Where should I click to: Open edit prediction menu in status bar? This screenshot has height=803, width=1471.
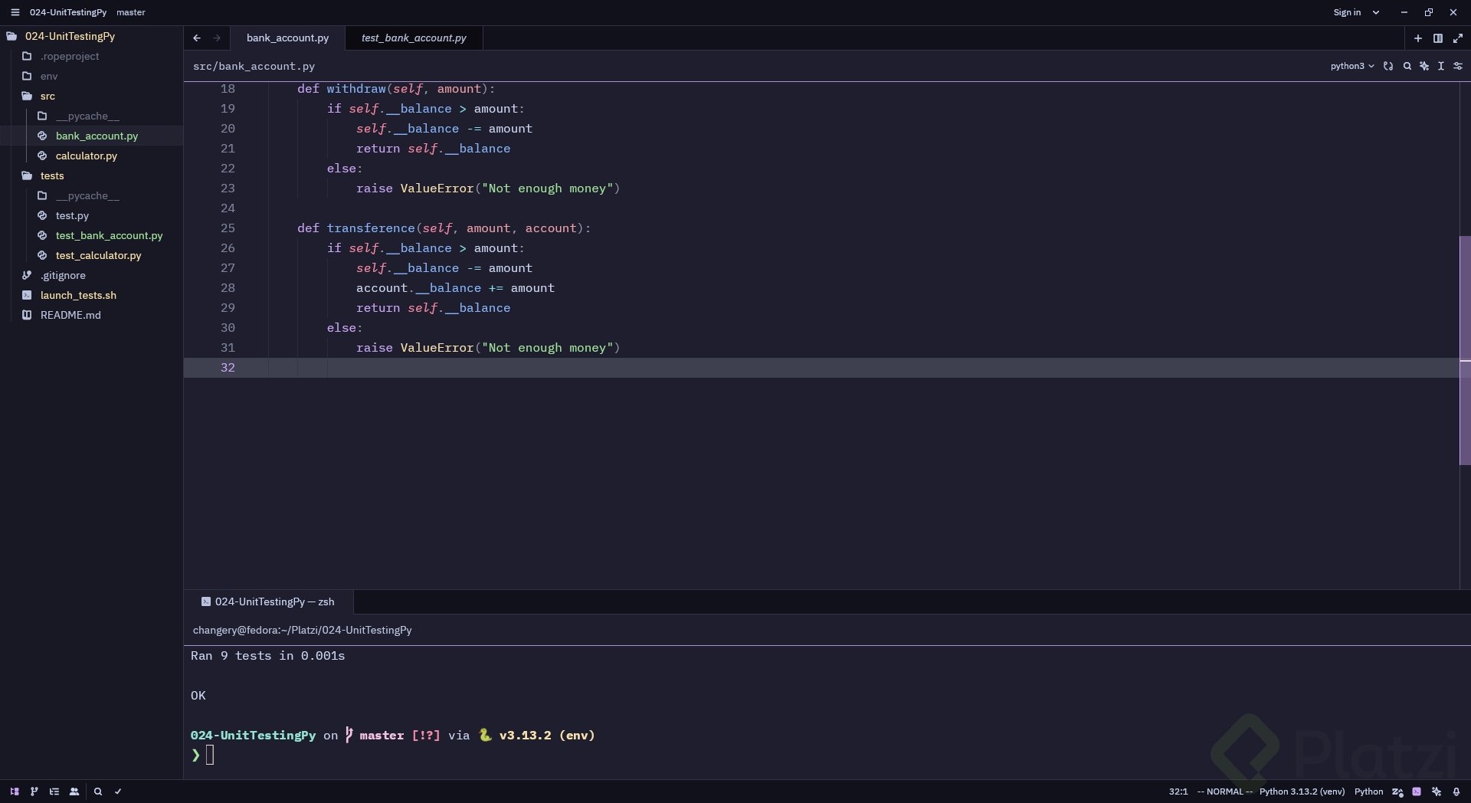click(x=1397, y=792)
